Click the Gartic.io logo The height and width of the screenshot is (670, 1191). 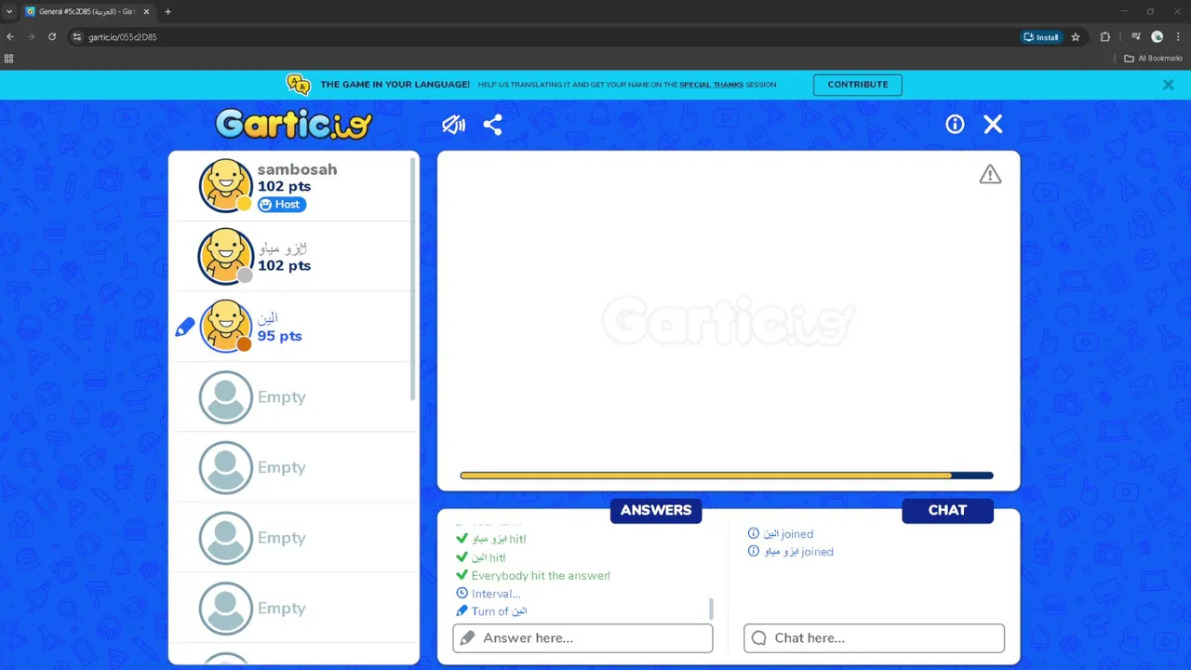coord(293,124)
